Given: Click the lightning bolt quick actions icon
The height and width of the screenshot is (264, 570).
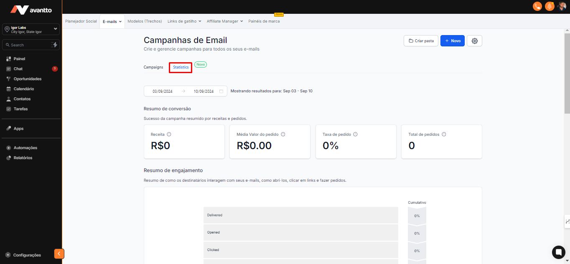Looking at the screenshot, I should coord(54,45).
